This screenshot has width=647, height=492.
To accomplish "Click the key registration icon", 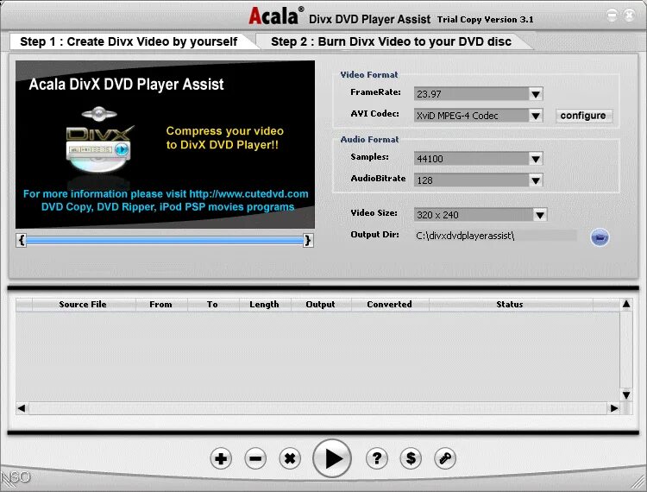I will tap(445, 458).
